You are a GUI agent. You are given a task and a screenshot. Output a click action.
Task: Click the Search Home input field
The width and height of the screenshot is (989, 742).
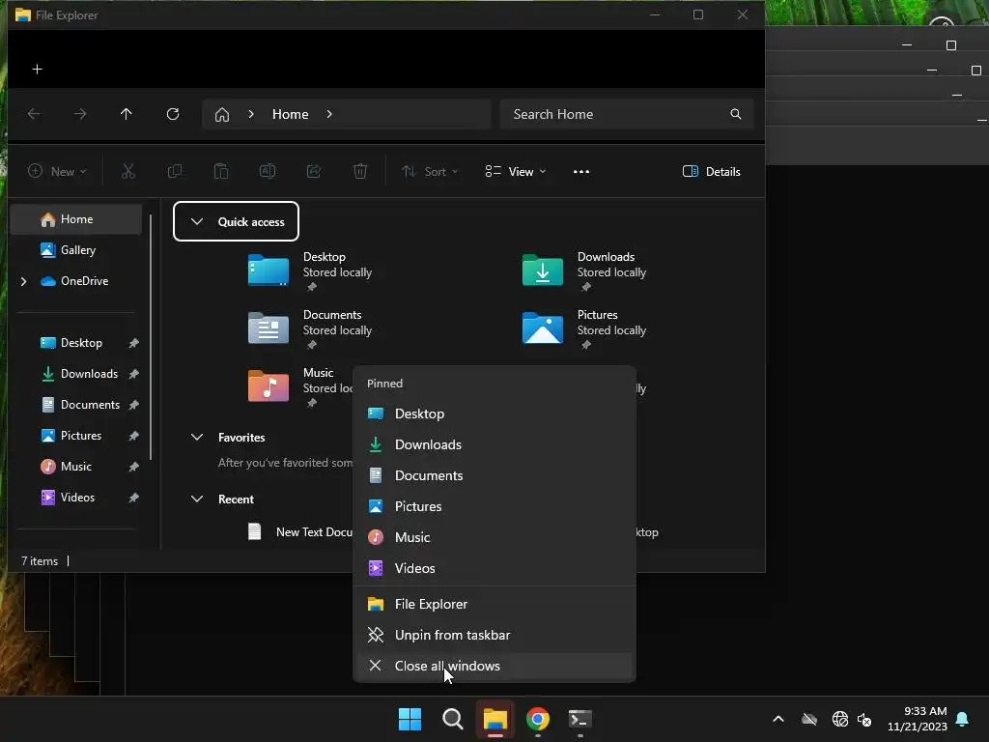point(627,114)
